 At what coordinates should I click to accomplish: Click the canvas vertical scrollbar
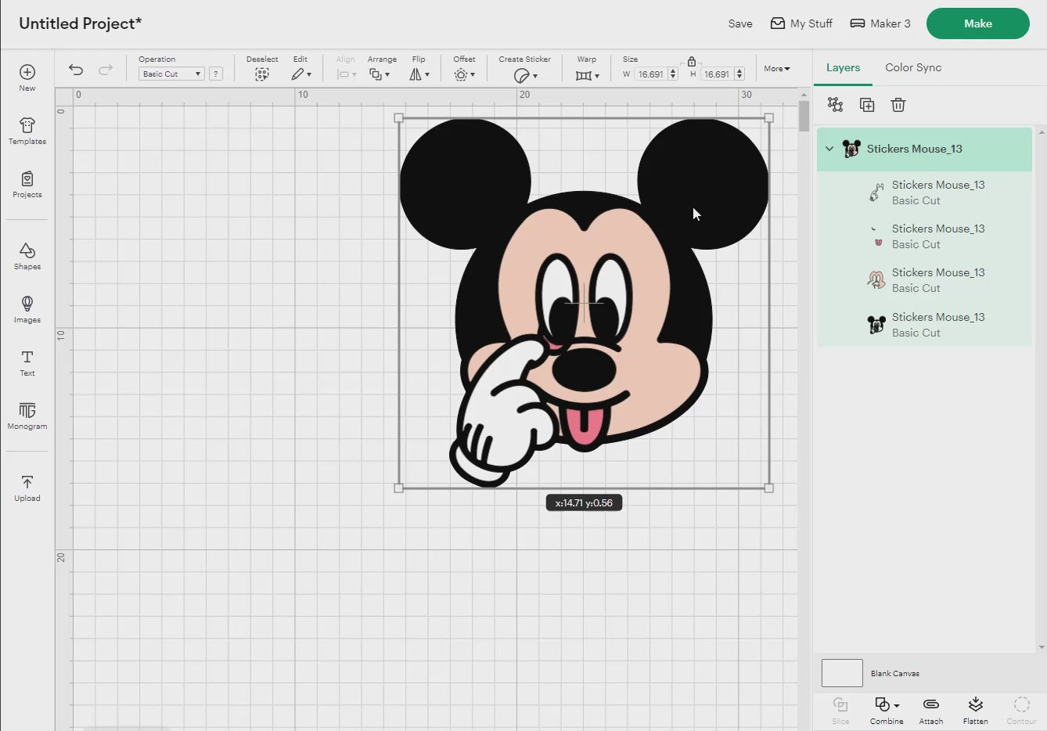click(x=804, y=117)
